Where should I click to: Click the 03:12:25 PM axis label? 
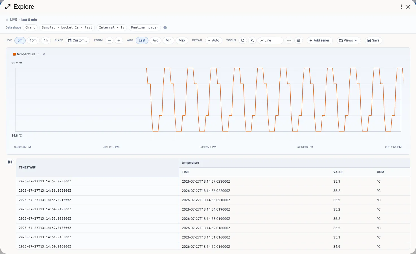pyautogui.click(x=208, y=147)
